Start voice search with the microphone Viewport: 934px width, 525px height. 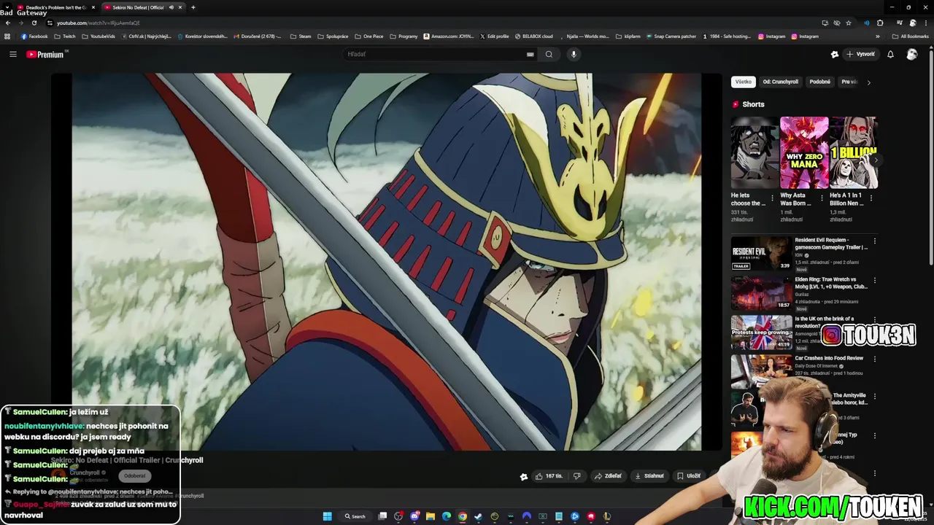(x=574, y=54)
